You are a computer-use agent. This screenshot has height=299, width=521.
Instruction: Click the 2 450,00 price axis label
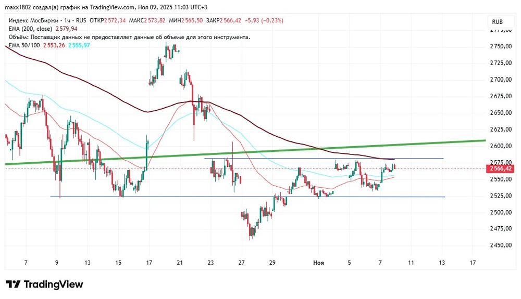501,245
